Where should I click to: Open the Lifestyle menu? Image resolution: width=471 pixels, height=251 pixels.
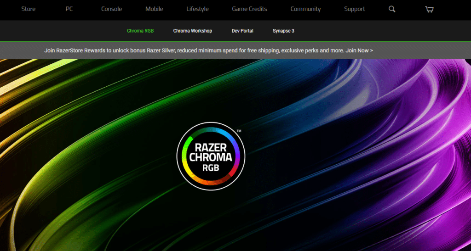(x=197, y=9)
